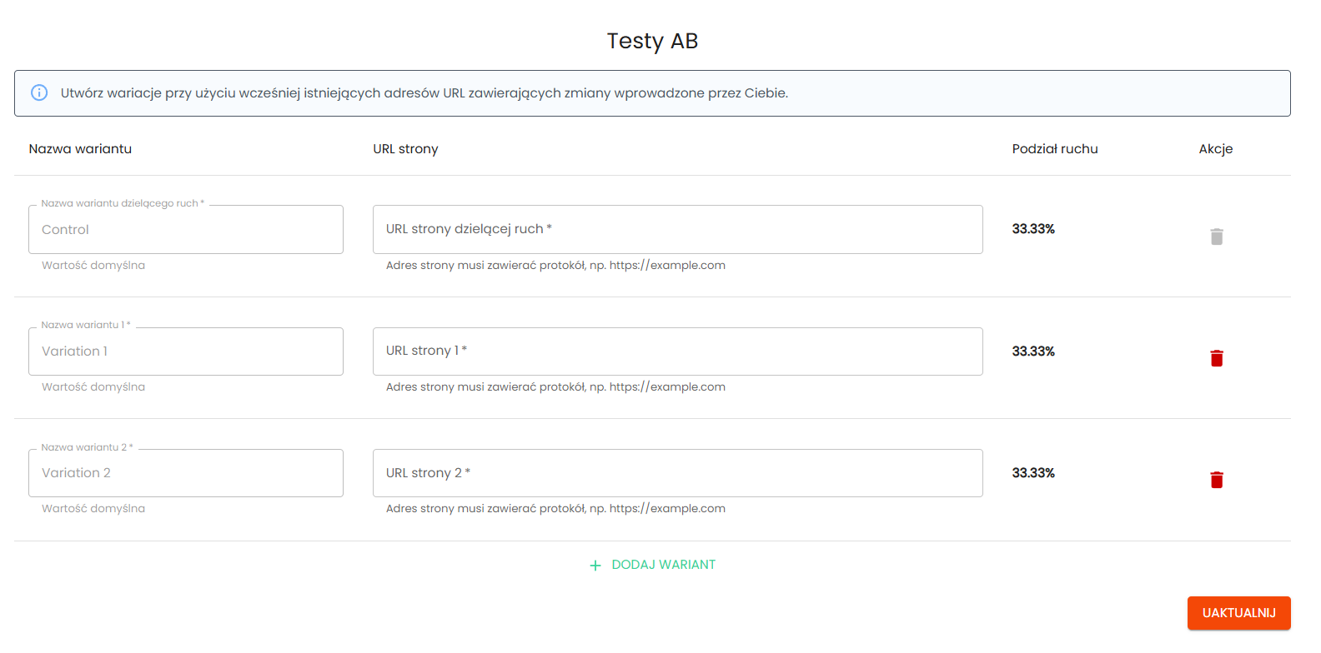The image size is (1321, 653).
Task: Focus the Control variant name field
Action: coord(185,230)
